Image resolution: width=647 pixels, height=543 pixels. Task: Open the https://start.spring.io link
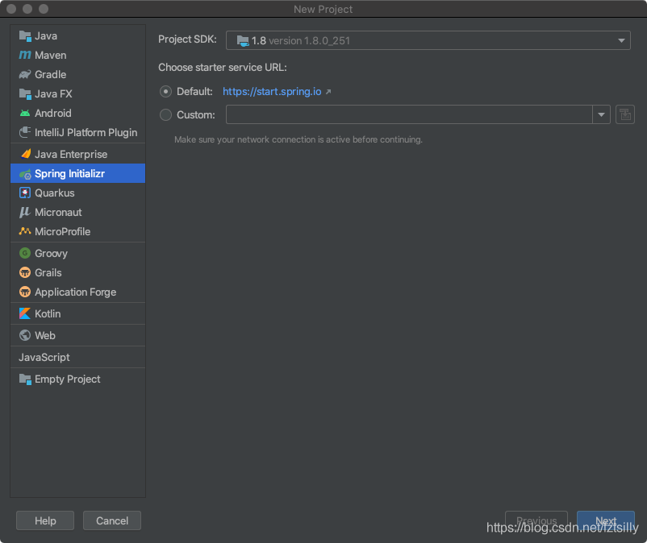pyautogui.click(x=272, y=92)
